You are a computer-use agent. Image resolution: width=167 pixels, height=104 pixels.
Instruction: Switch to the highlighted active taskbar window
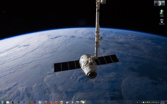point(83,102)
